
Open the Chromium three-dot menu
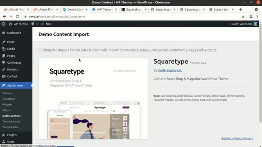point(257,16)
